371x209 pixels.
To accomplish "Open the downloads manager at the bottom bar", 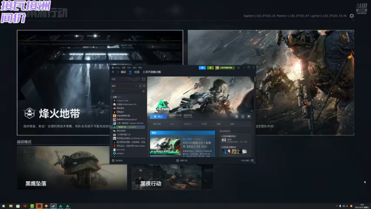I will [182, 161].
